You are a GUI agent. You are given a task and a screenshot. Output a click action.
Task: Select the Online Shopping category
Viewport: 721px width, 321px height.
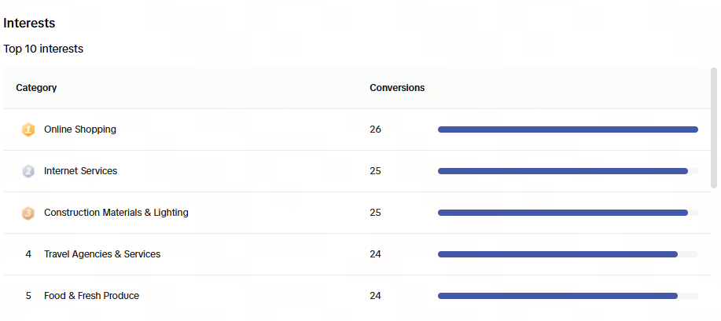80,129
